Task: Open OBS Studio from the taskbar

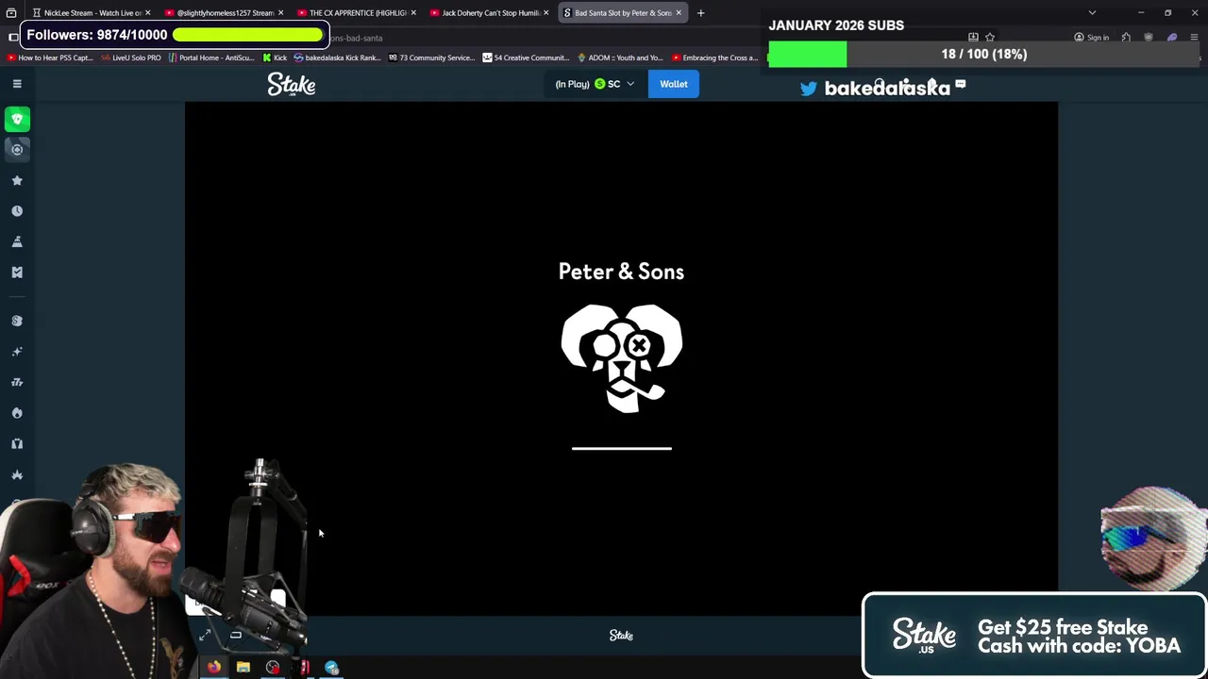Action: pos(273,668)
